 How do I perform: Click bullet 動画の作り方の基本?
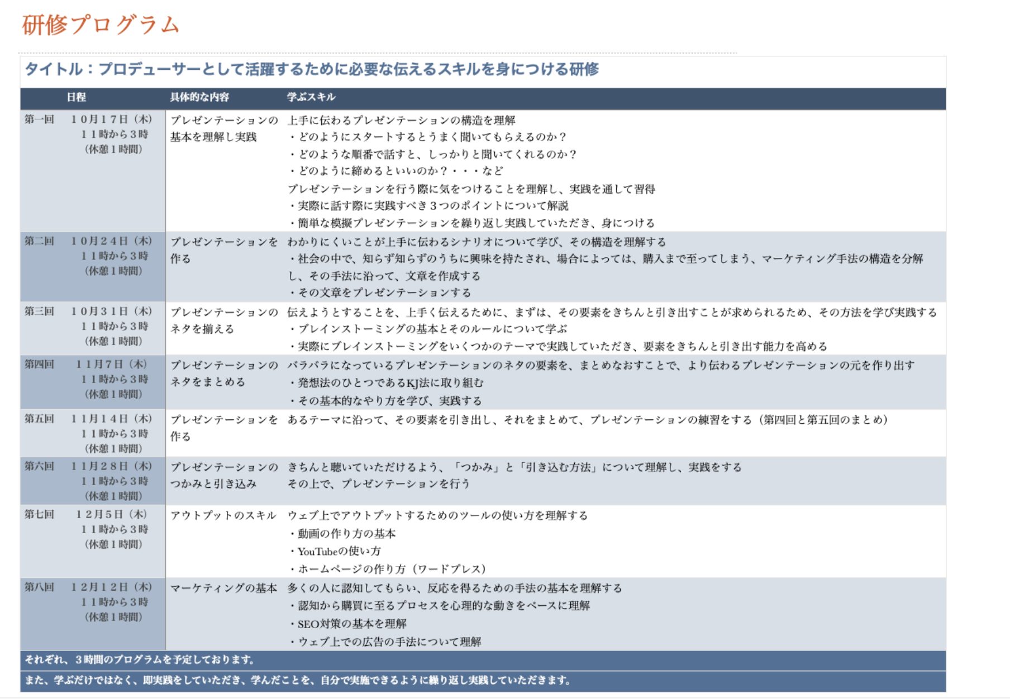[342, 534]
